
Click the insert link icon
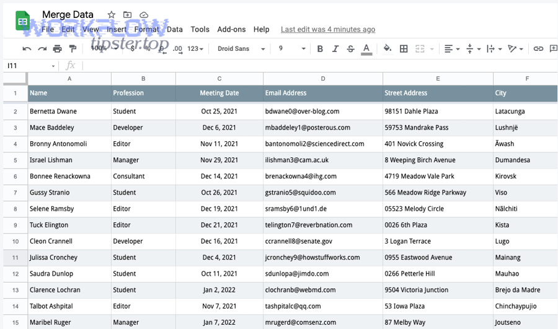point(538,49)
